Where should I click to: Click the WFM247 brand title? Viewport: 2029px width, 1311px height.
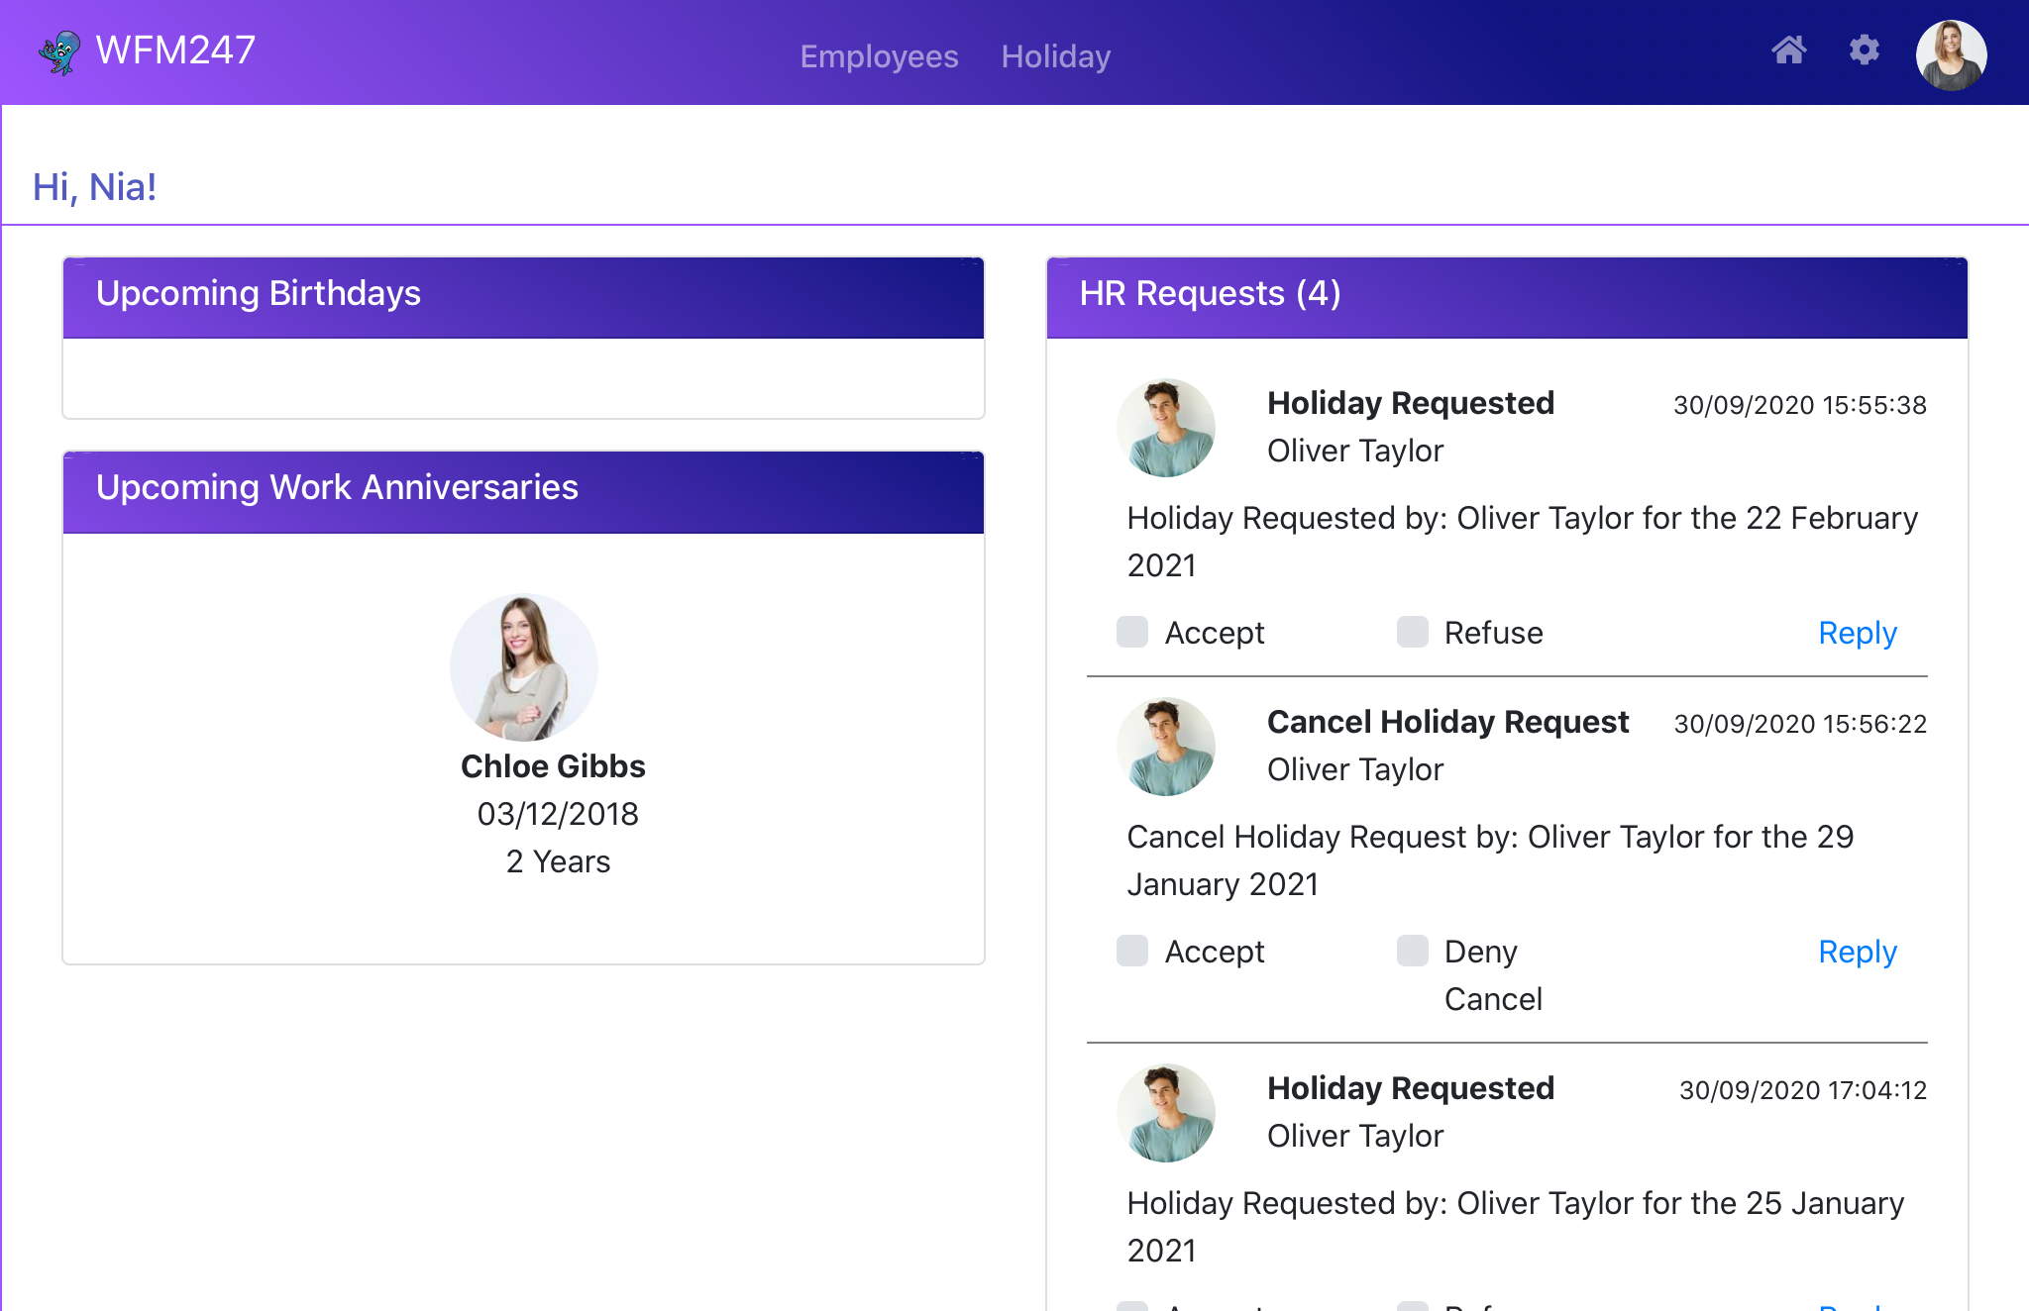click(x=175, y=50)
